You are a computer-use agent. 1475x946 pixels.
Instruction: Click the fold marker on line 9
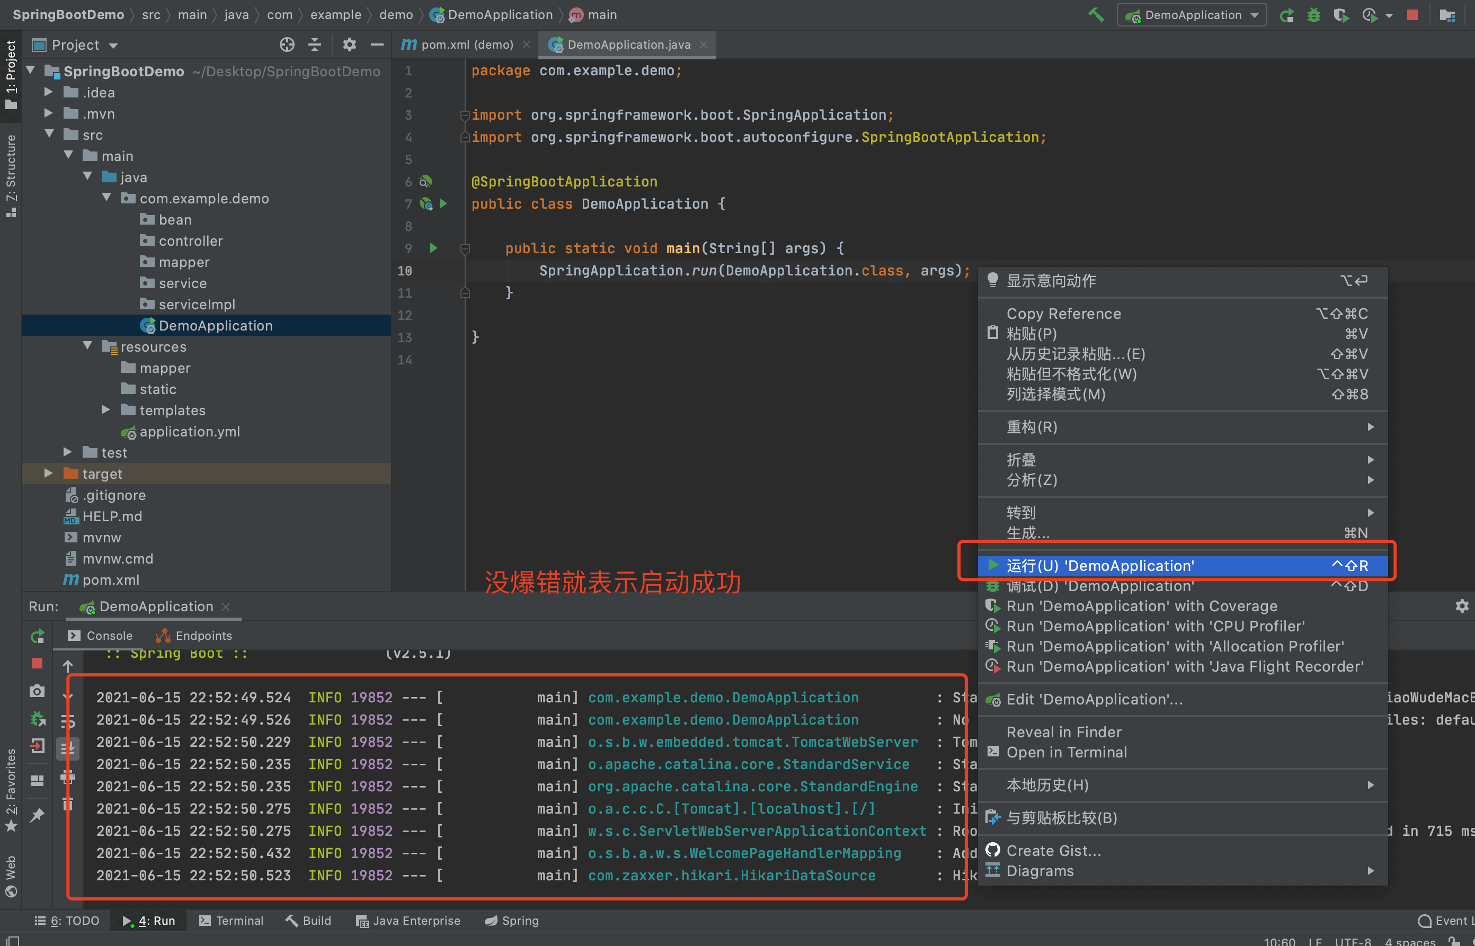click(x=465, y=248)
